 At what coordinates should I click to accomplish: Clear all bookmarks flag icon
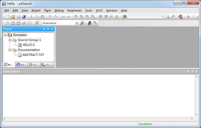93,17
